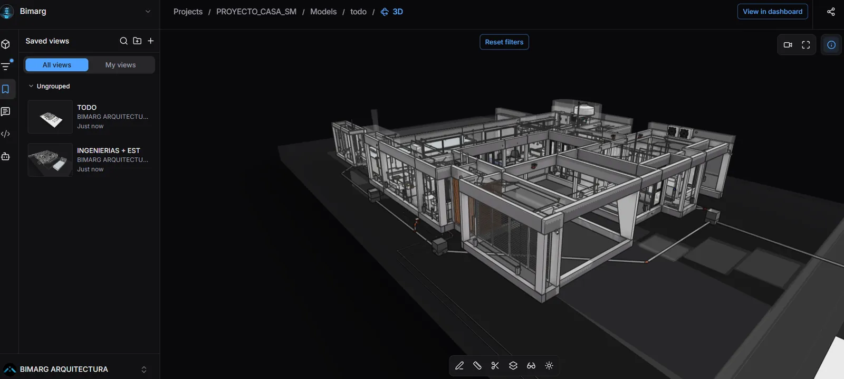Click the View in dashboard button
Viewport: 844px width, 379px height.
tap(772, 12)
